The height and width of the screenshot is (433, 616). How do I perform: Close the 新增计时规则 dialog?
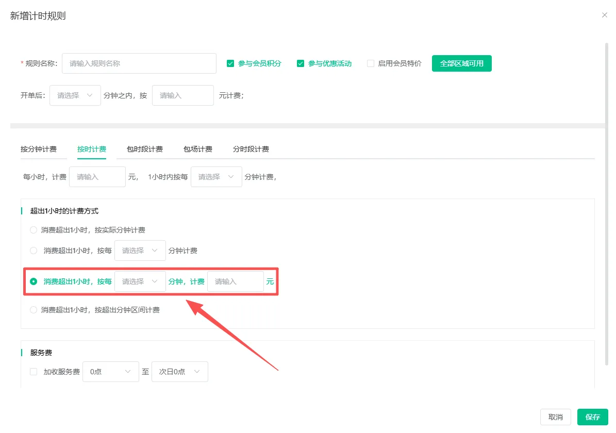(605, 15)
